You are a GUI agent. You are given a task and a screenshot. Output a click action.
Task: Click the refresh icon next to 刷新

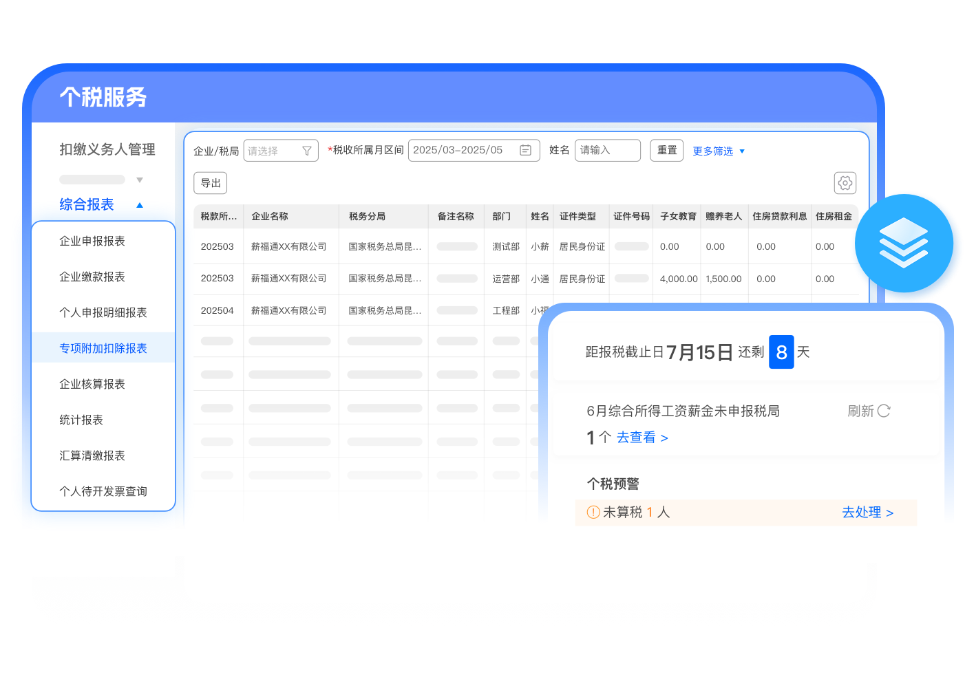(884, 411)
